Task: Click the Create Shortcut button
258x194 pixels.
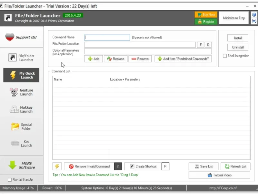Action: 143,166
